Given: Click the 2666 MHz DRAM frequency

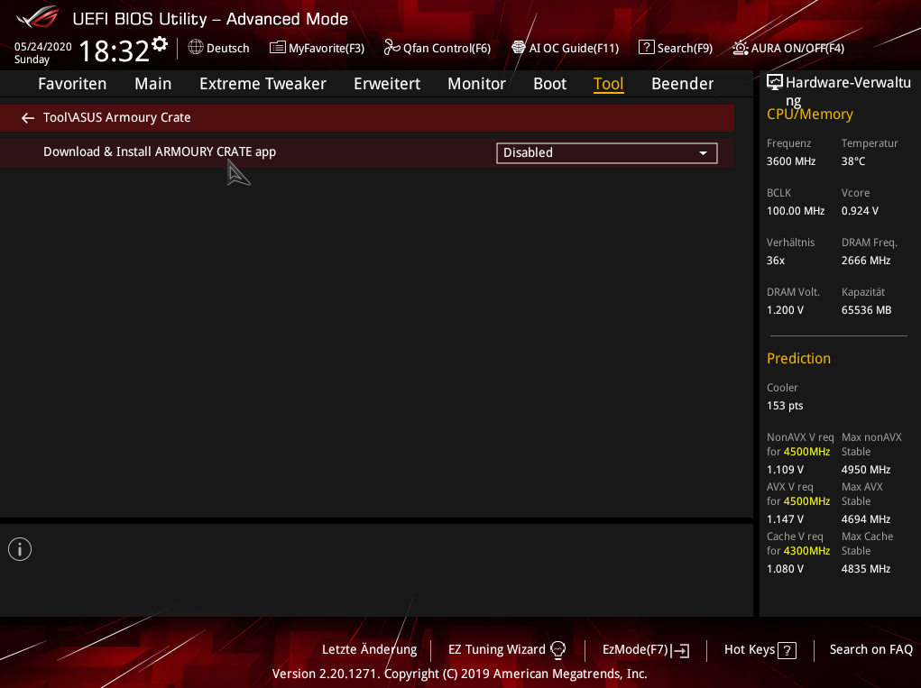Looking at the screenshot, I should click(866, 260).
